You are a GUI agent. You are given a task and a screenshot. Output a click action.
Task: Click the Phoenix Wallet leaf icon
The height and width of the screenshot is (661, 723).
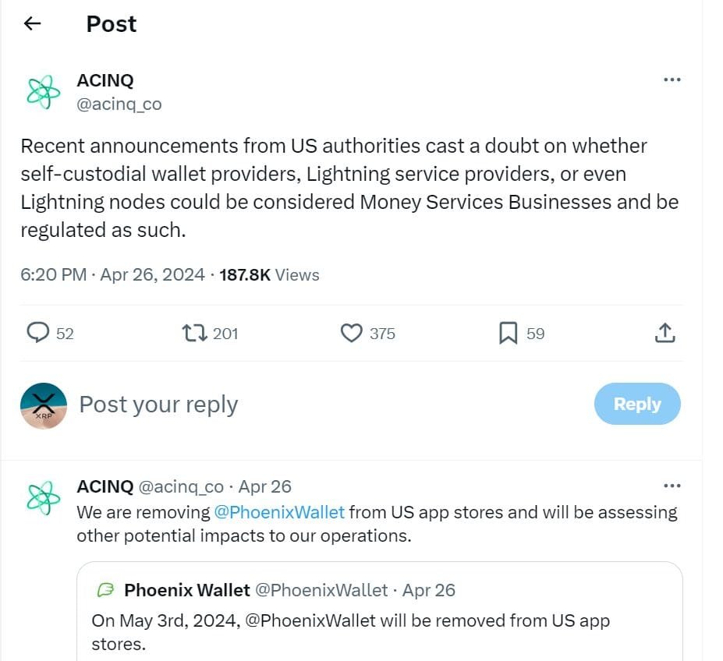coord(105,590)
